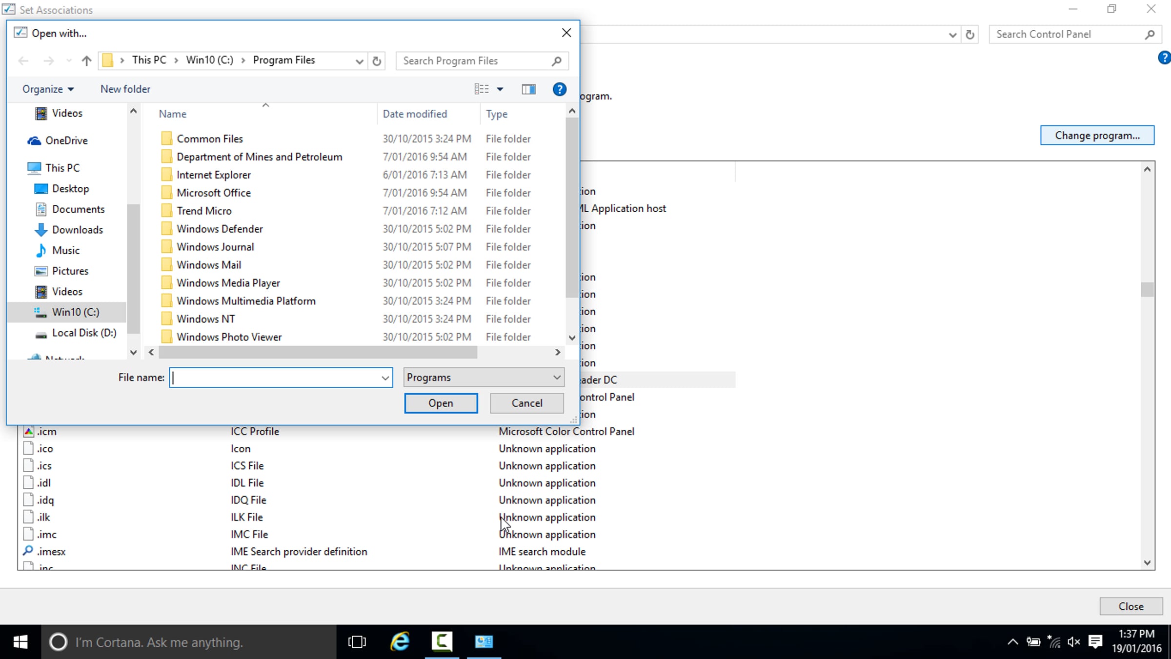Go up one folder level with the Up arrow
The image size is (1171, 659).
[x=86, y=60]
